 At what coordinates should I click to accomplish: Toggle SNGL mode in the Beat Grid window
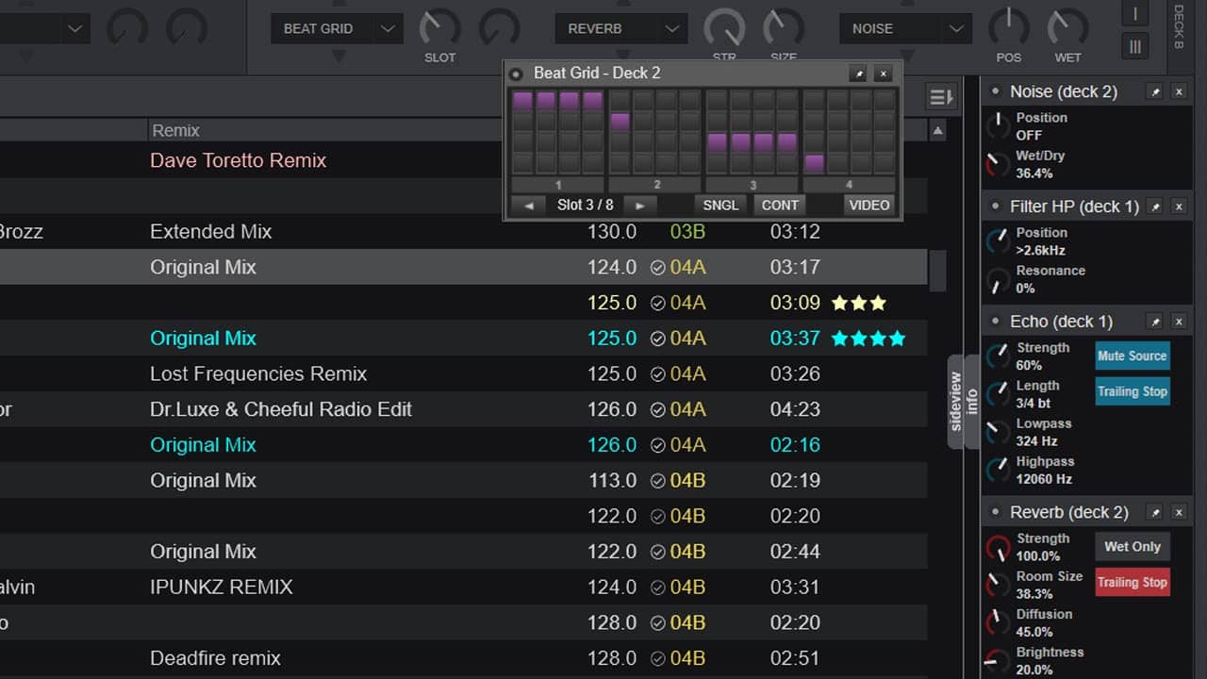click(720, 205)
